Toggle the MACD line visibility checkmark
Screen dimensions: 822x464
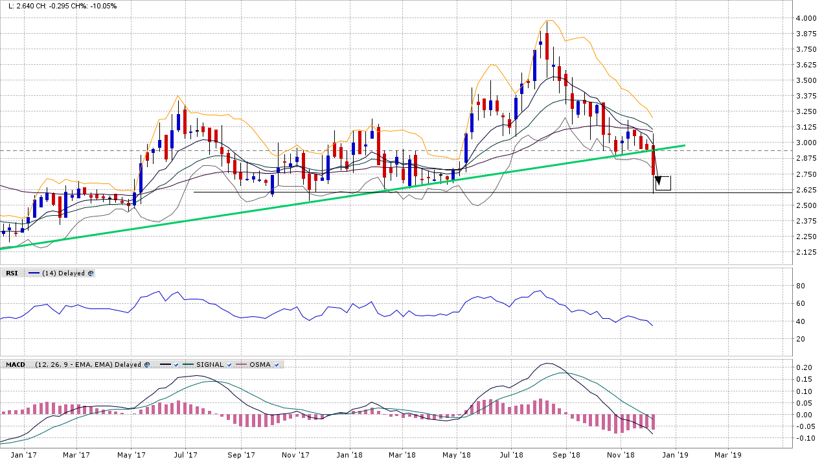click(x=176, y=365)
